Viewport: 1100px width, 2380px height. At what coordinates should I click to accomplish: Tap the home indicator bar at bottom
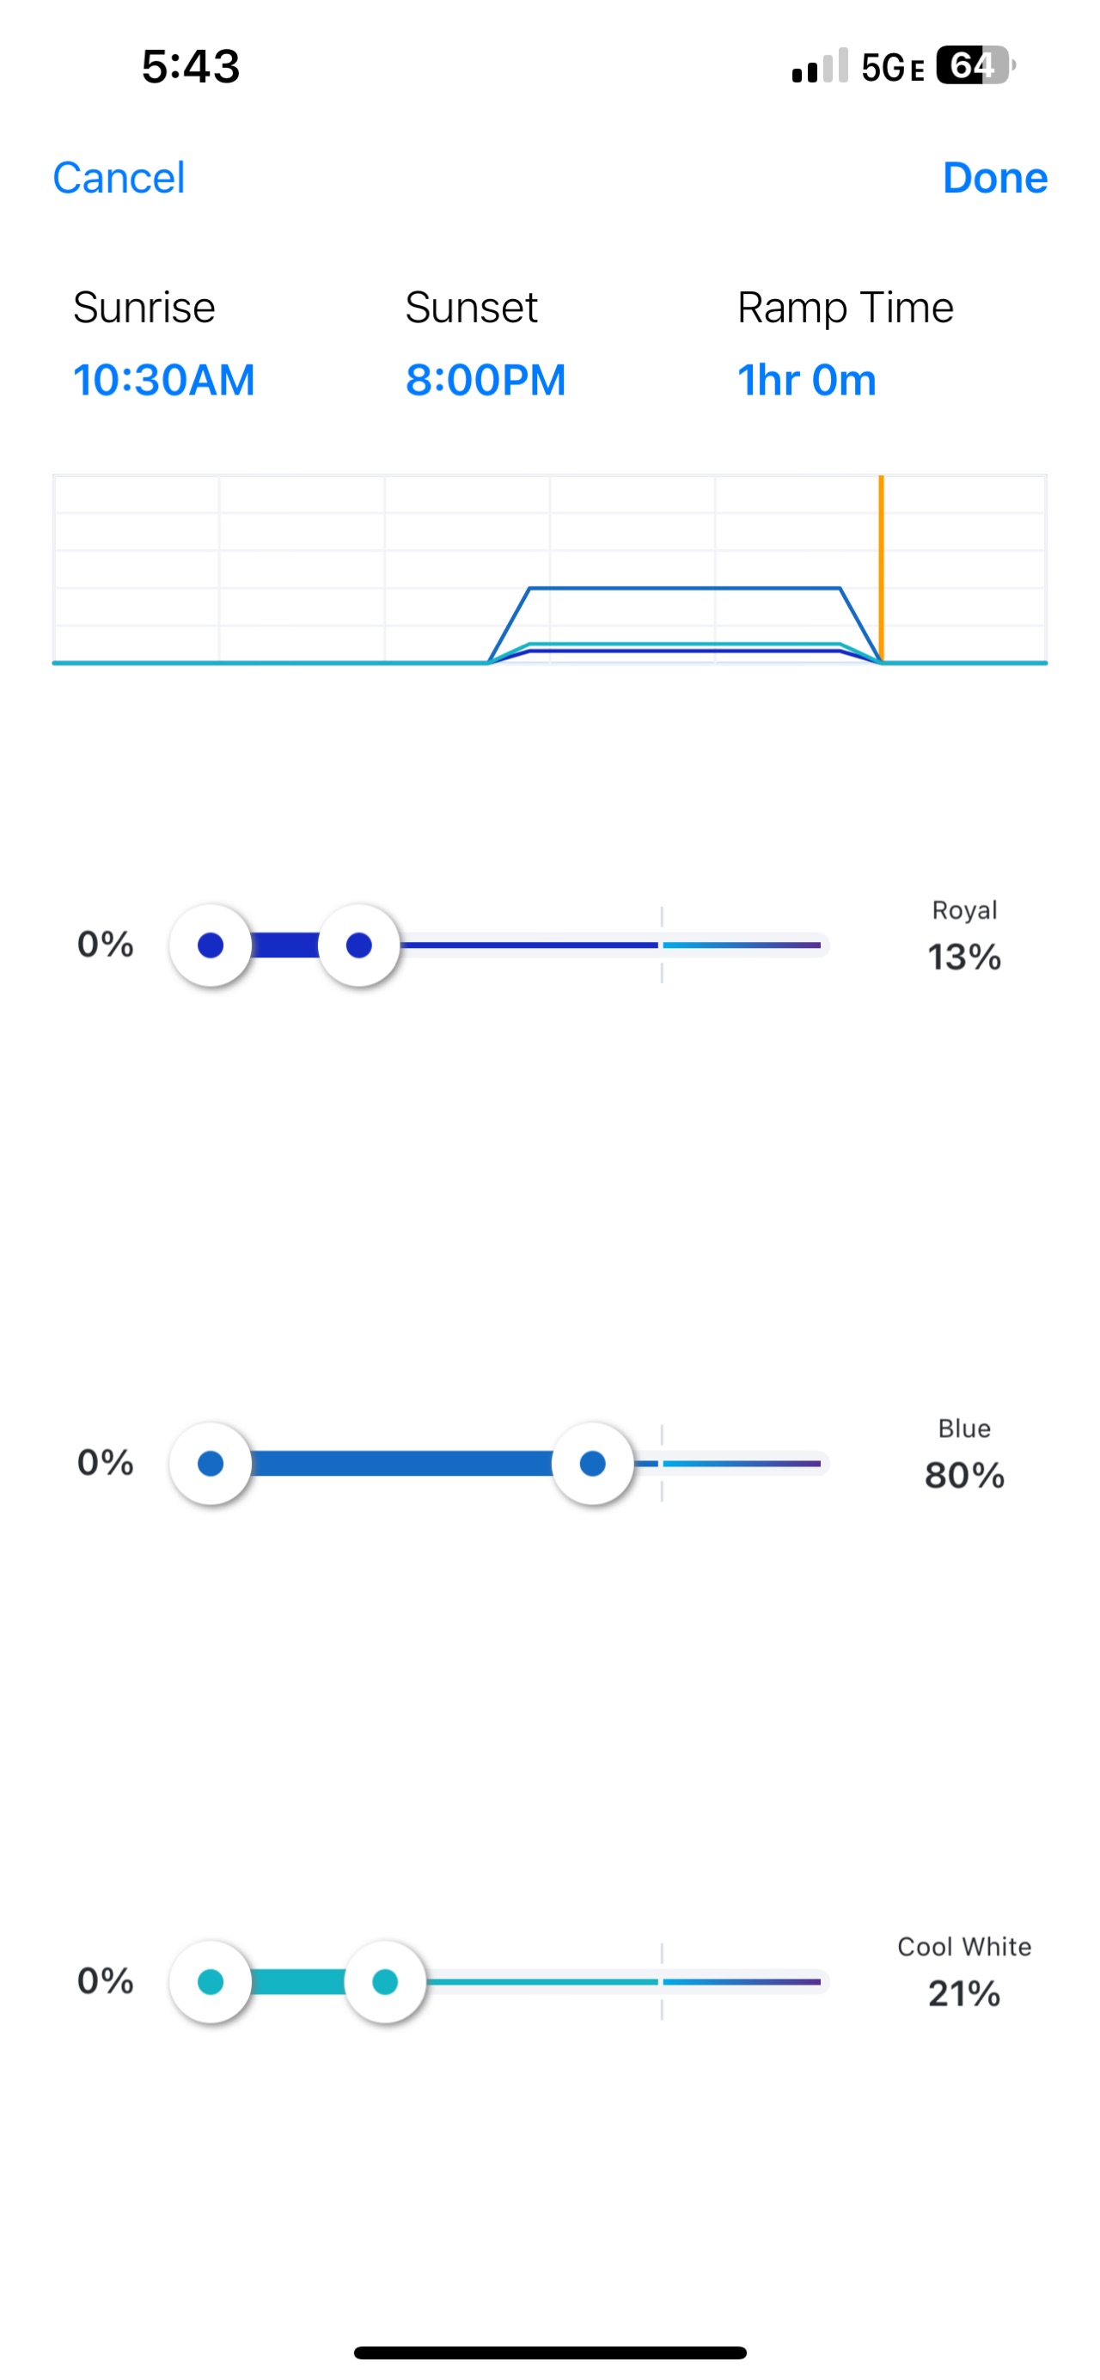tap(549, 2352)
